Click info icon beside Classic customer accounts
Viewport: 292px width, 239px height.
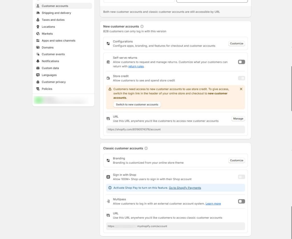[146, 148]
